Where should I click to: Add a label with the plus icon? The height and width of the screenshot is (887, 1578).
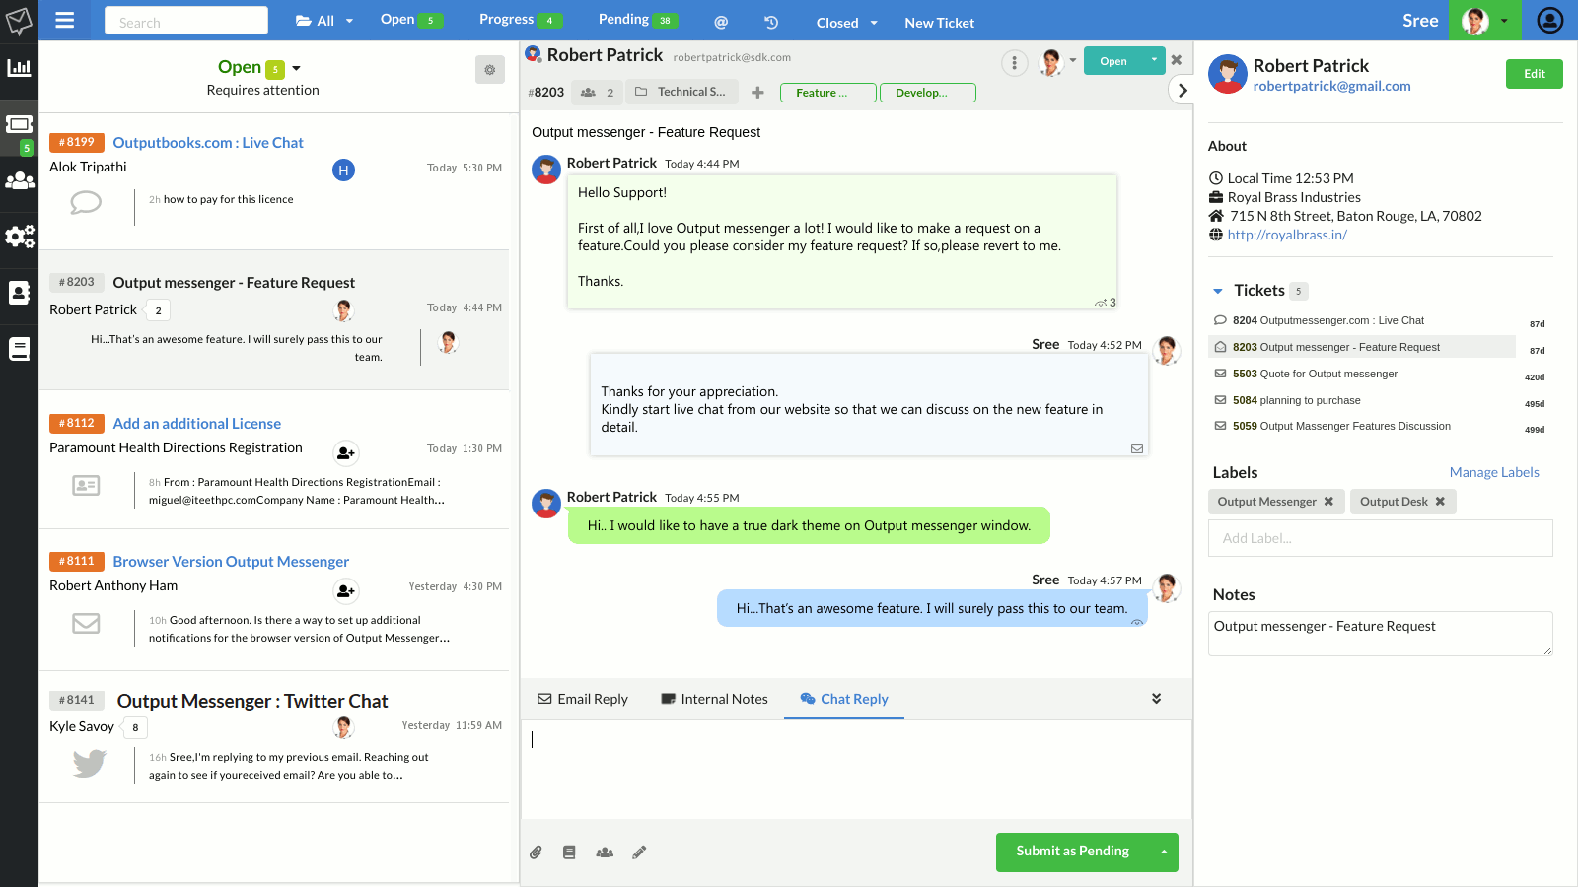[757, 92]
